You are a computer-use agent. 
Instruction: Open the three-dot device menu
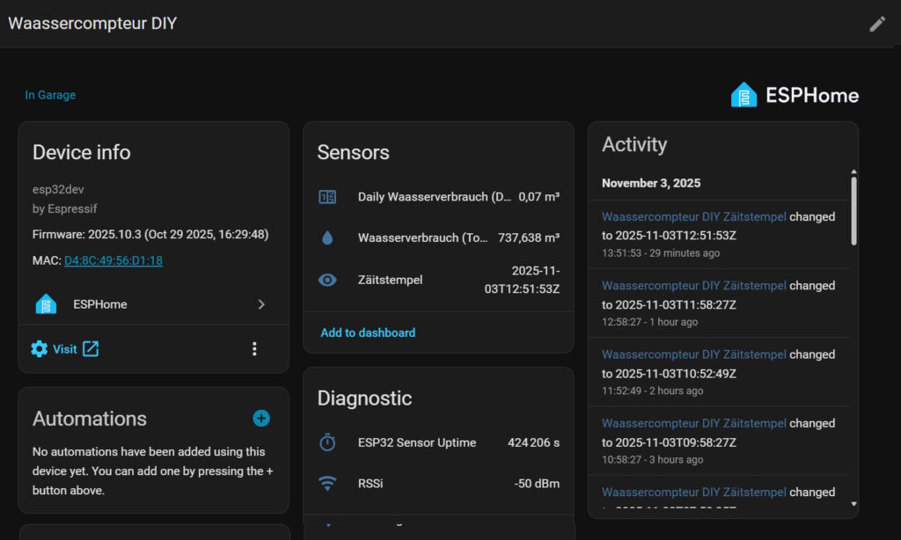point(254,349)
